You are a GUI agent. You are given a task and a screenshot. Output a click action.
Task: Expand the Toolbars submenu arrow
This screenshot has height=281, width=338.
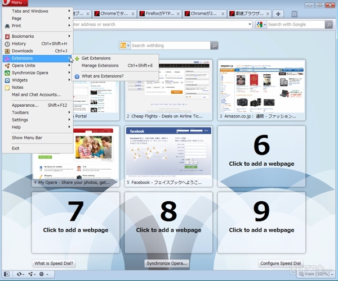click(69, 112)
